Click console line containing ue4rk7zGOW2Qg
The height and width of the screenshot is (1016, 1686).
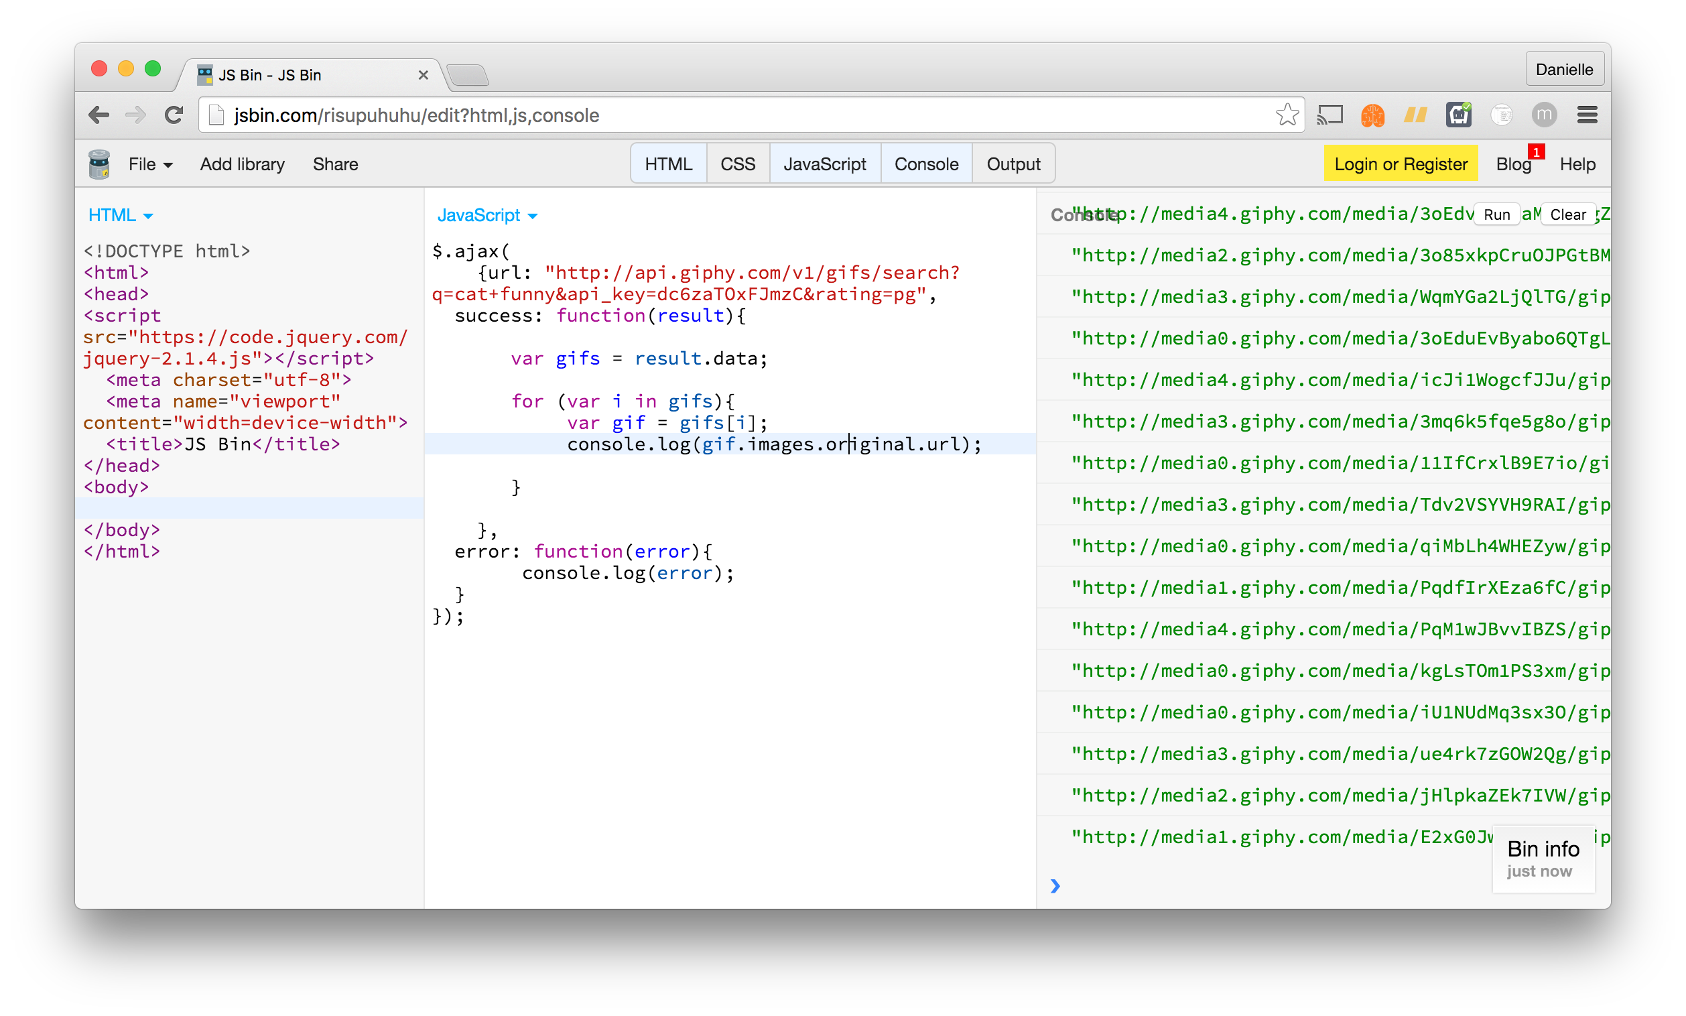[x=1323, y=754]
